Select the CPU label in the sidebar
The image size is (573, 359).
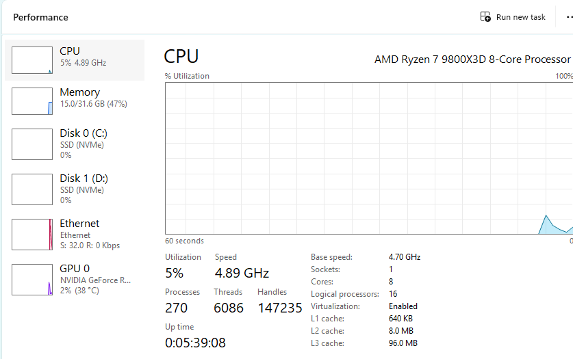70,51
